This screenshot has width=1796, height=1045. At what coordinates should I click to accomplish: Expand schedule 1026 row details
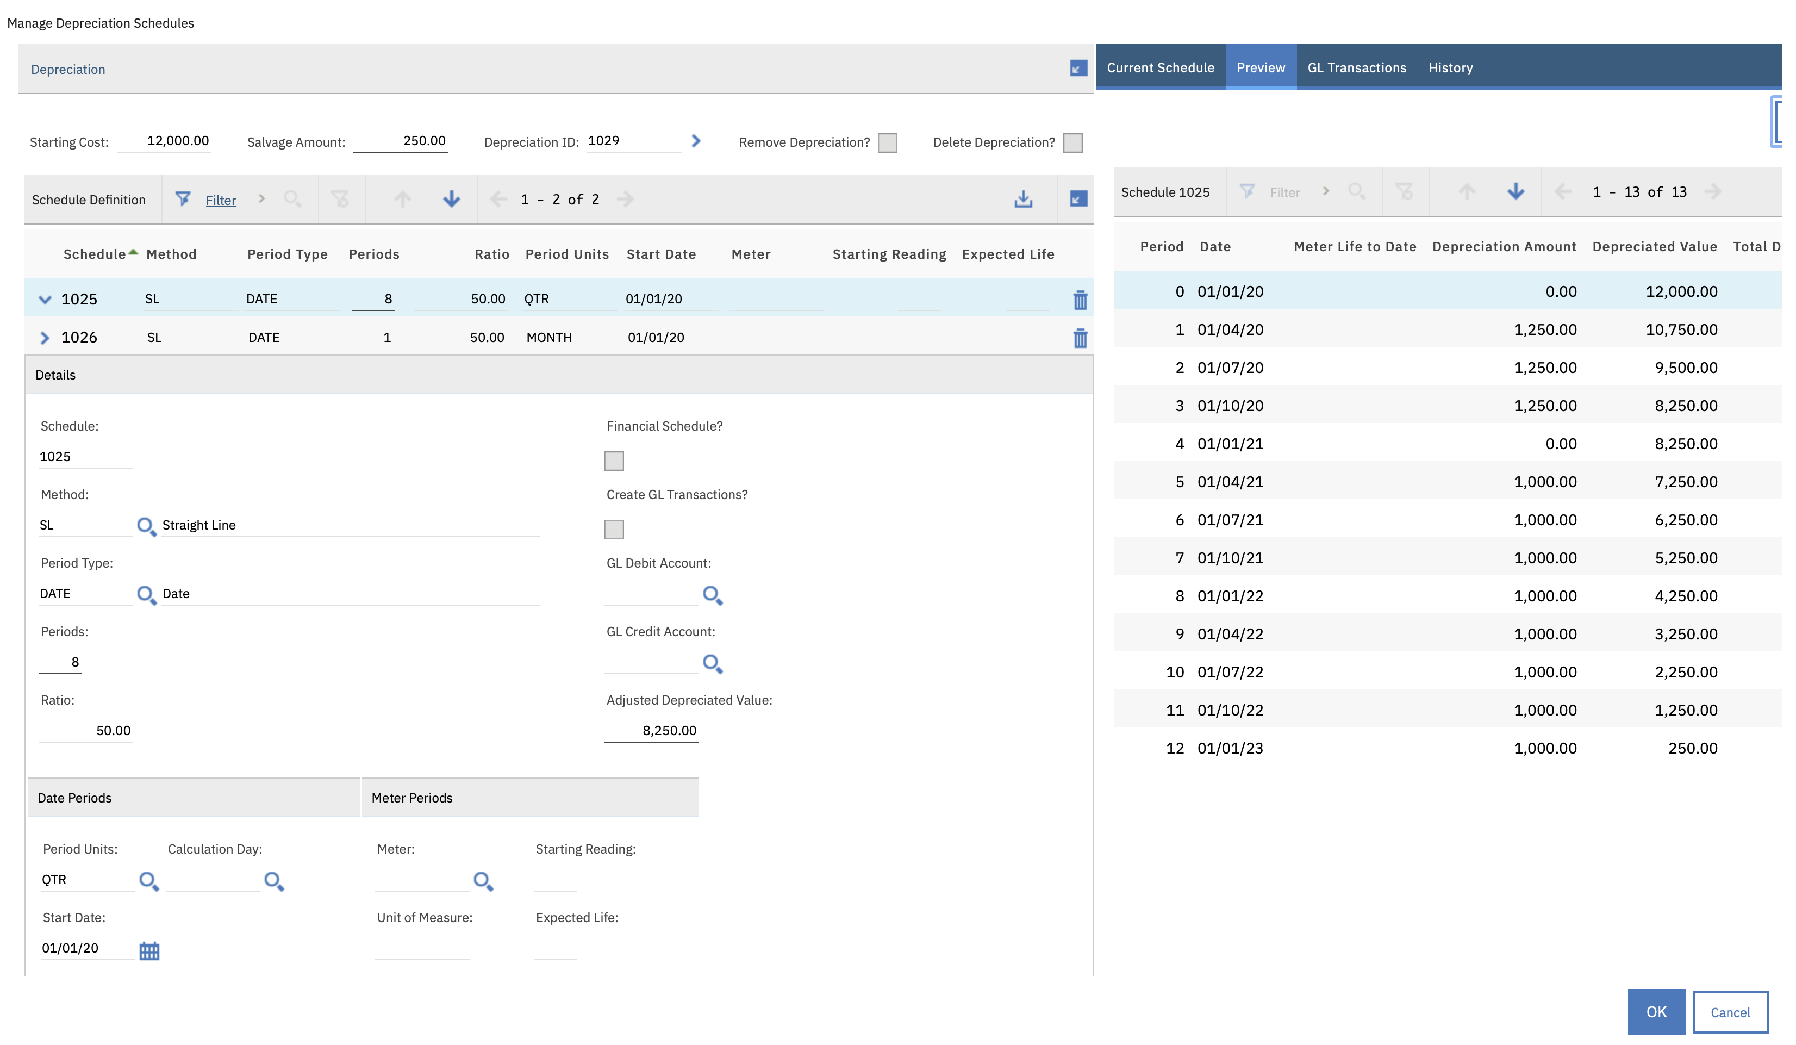[x=45, y=338]
